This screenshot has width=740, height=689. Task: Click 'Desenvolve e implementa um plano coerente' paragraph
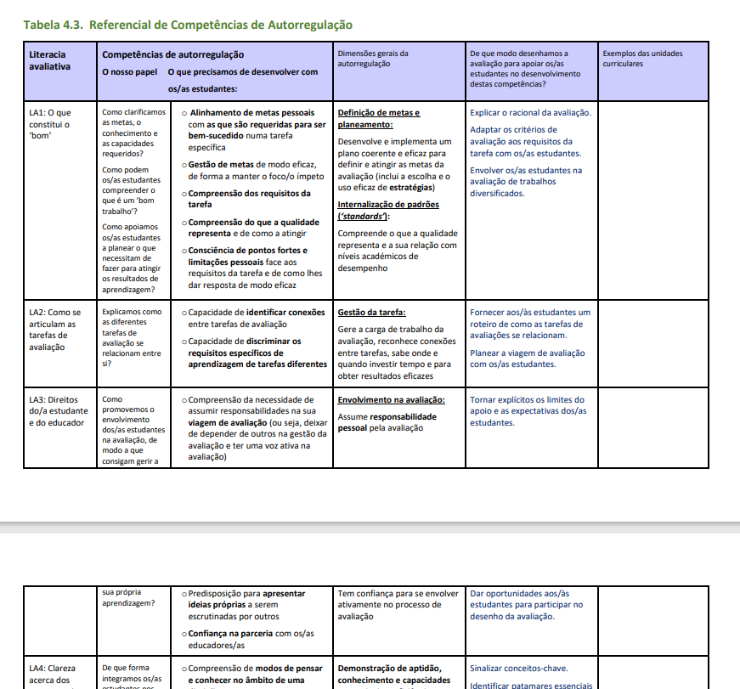pyautogui.click(x=394, y=164)
